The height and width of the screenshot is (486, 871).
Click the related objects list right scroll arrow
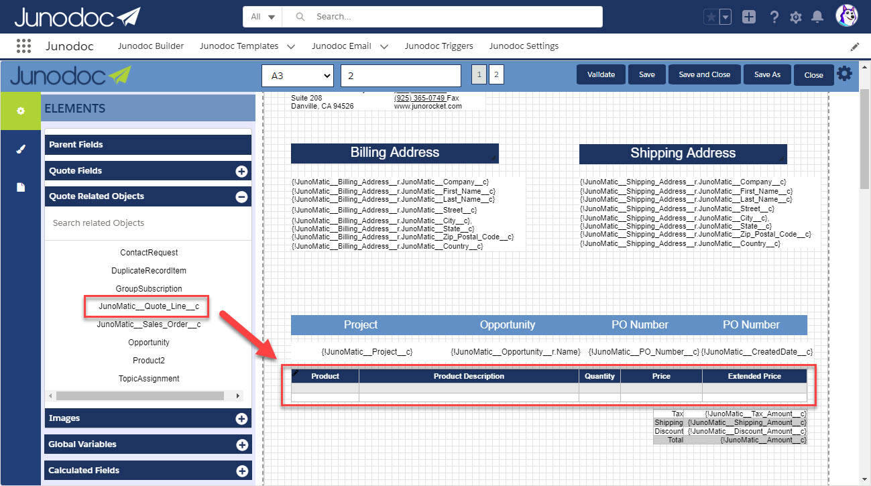pyautogui.click(x=238, y=396)
